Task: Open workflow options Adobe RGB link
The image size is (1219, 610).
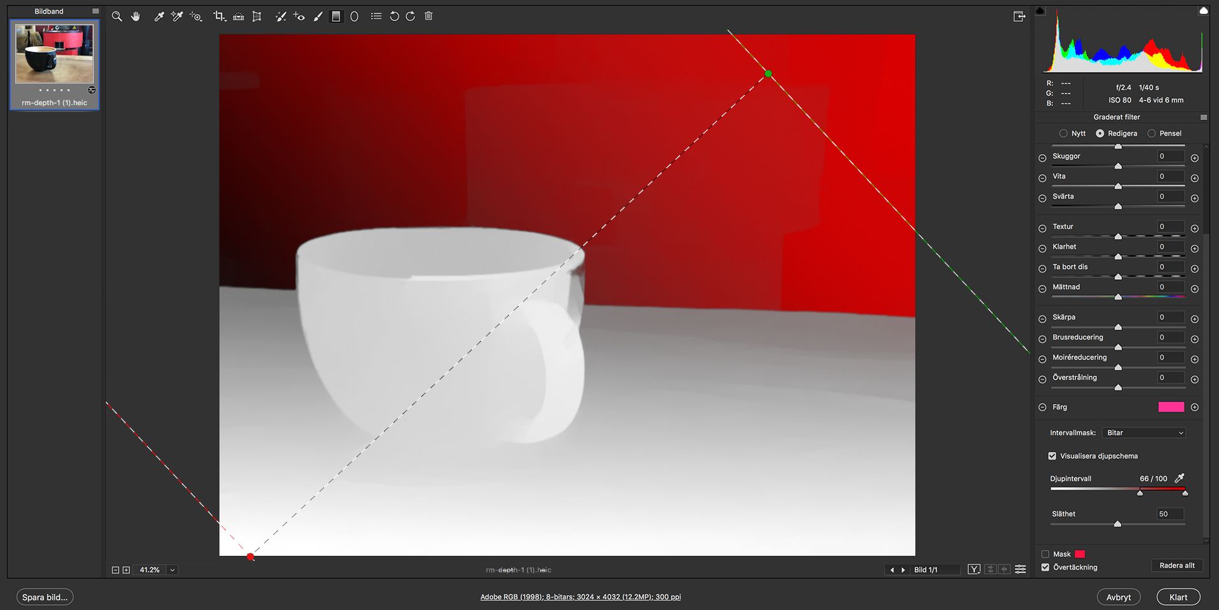Action: pyautogui.click(x=580, y=597)
